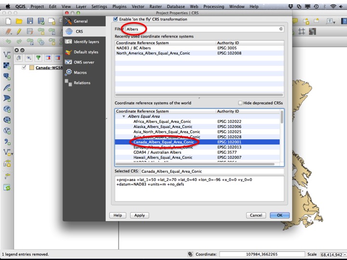347x260 pixels.
Task: Click the Coordinate field in status bar
Action: tap(262, 254)
